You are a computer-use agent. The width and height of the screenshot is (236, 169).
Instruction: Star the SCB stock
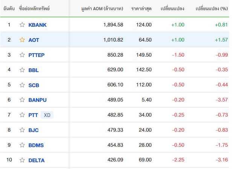pos(22,85)
